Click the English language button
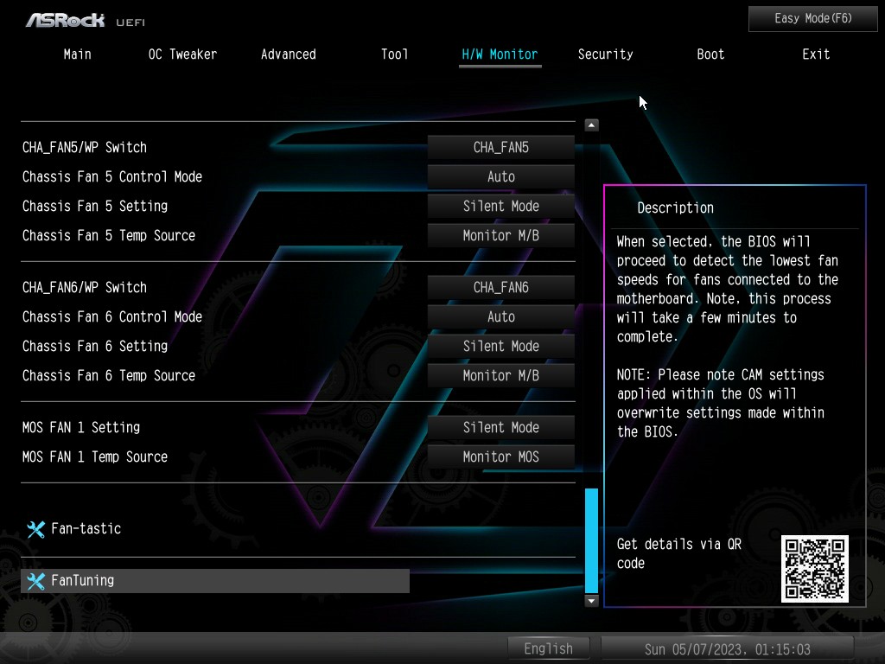Viewport: 885px width, 664px height. tap(548, 648)
